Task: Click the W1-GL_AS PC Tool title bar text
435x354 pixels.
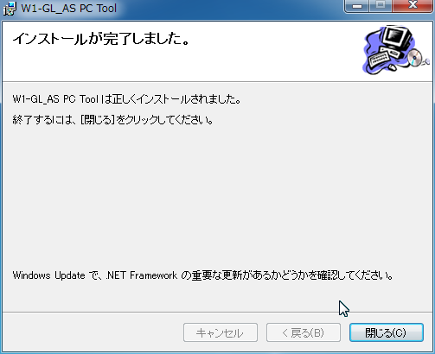Action: click(x=69, y=9)
